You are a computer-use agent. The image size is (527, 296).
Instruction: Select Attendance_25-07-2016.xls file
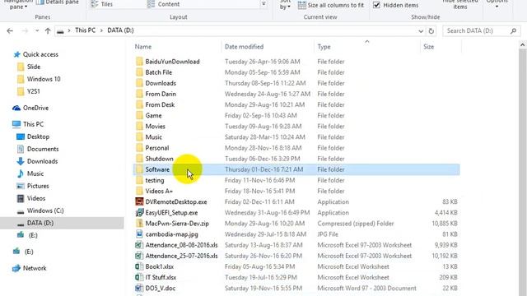tap(176, 256)
